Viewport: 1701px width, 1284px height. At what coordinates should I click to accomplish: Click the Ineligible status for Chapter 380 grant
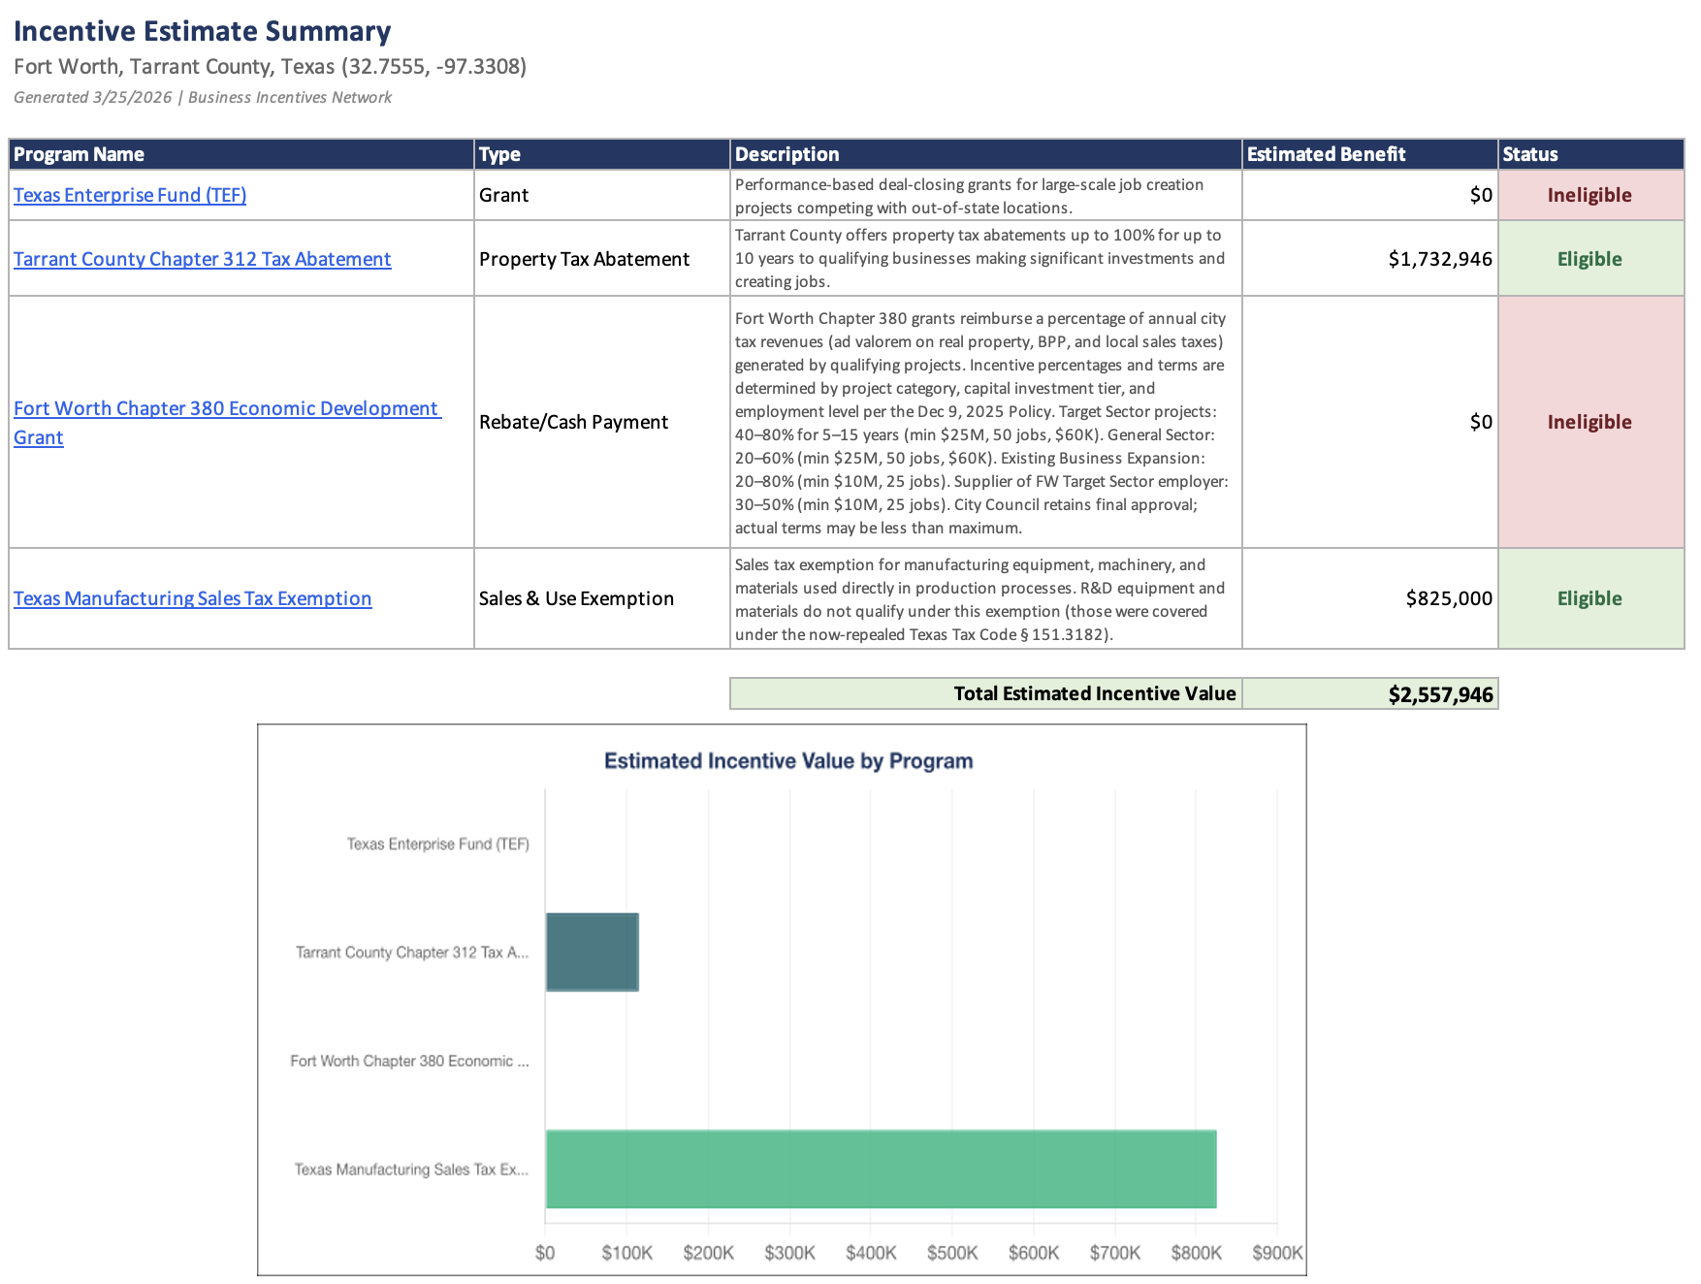pyautogui.click(x=1589, y=422)
